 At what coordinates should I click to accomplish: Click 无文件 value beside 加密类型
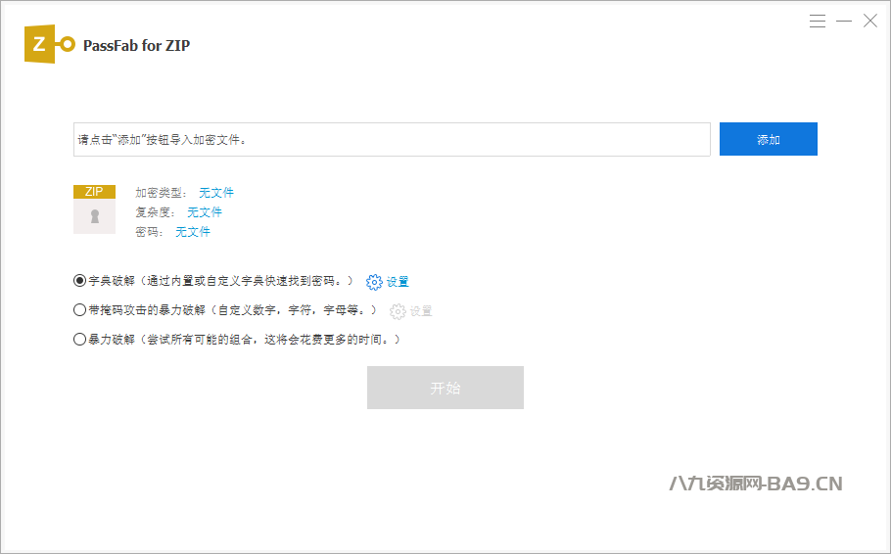[216, 193]
